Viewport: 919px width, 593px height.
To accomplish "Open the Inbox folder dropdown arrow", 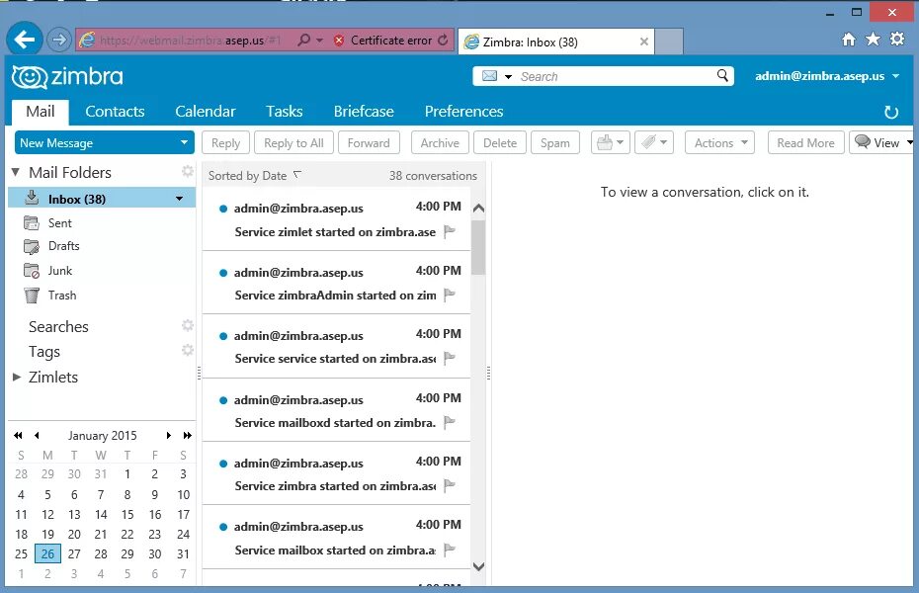I will click(x=179, y=199).
